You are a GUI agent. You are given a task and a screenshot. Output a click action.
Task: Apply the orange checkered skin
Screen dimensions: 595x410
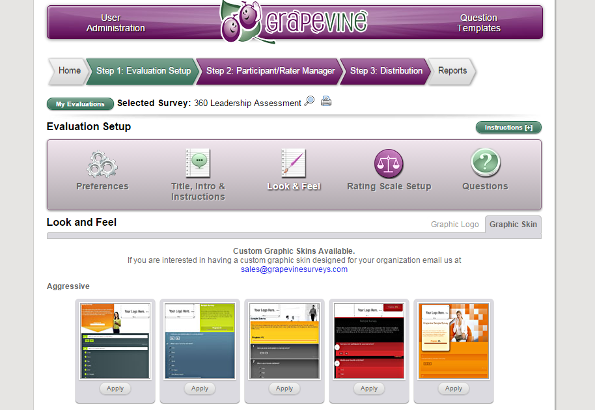(454, 389)
